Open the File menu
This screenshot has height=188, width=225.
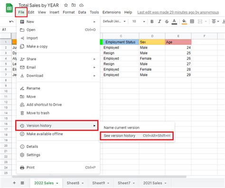pyautogui.click(x=21, y=12)
